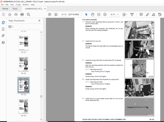Viewport: 164px width, 122px height.
Task: Click 'Mounting bolt (24):' text
Action: [x=97, y=82]
